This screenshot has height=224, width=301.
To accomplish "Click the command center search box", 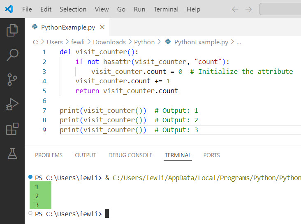I will (280, 9).
